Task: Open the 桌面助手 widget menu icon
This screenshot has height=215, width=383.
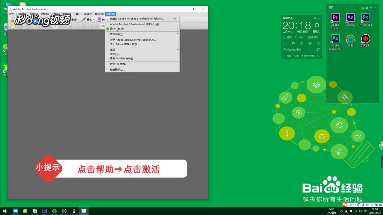Action: tap(314, 18)
